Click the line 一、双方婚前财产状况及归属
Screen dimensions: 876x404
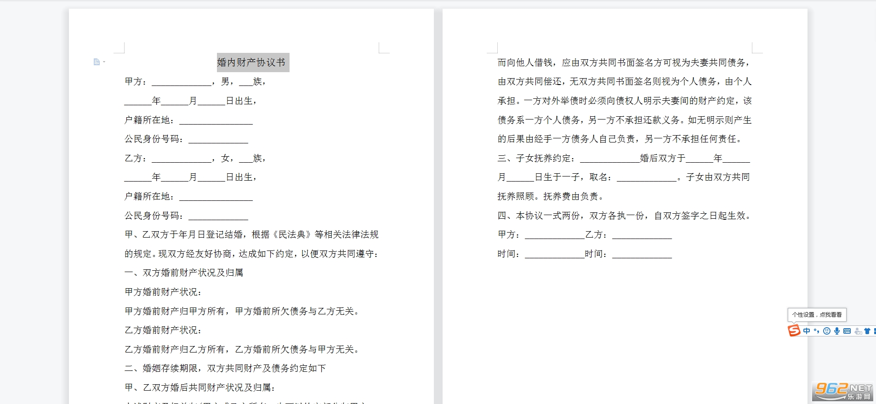pos(184,273)
